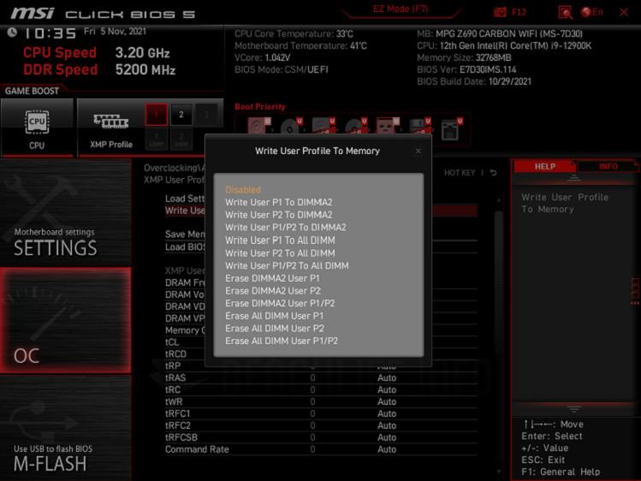The height and width of the screenshot is (481, 641).
Task: Click the HOT KEY button
Action: click(460, 173)
